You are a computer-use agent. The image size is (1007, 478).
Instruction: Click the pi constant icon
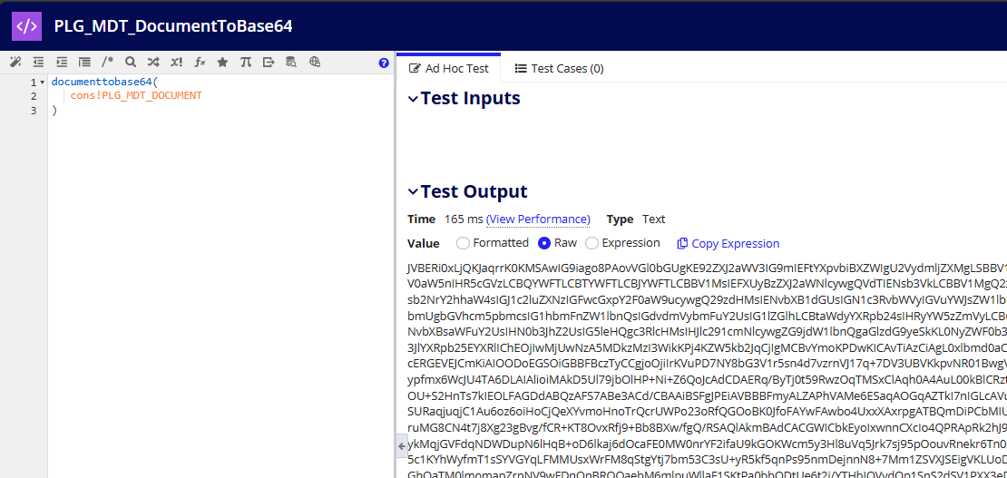click(x=246, y=63)
